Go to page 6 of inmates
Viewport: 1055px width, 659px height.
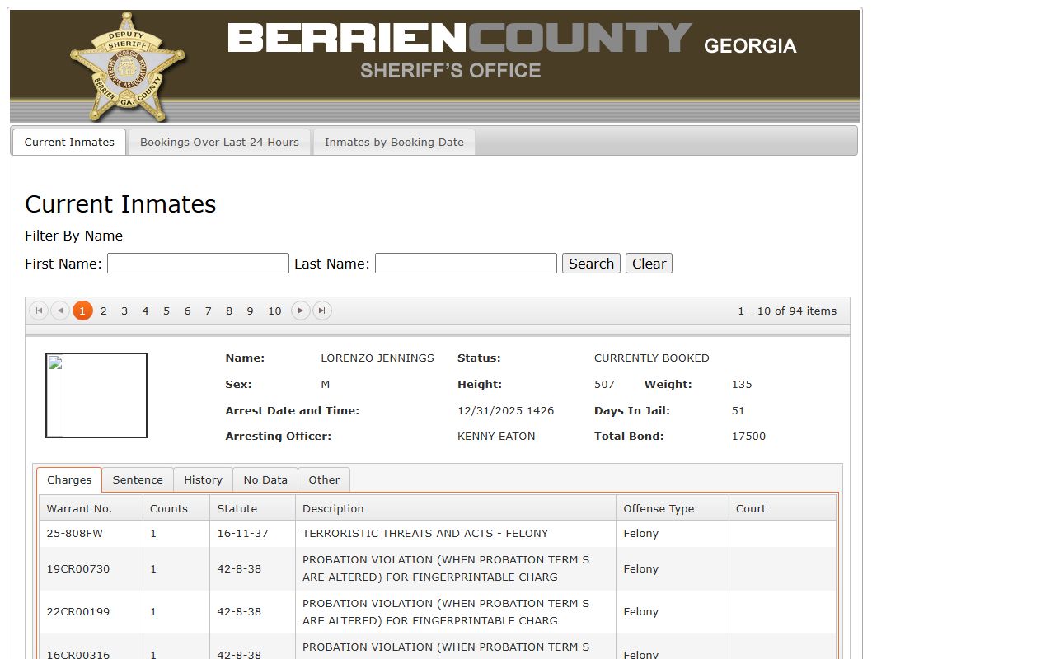coord(187,311)
